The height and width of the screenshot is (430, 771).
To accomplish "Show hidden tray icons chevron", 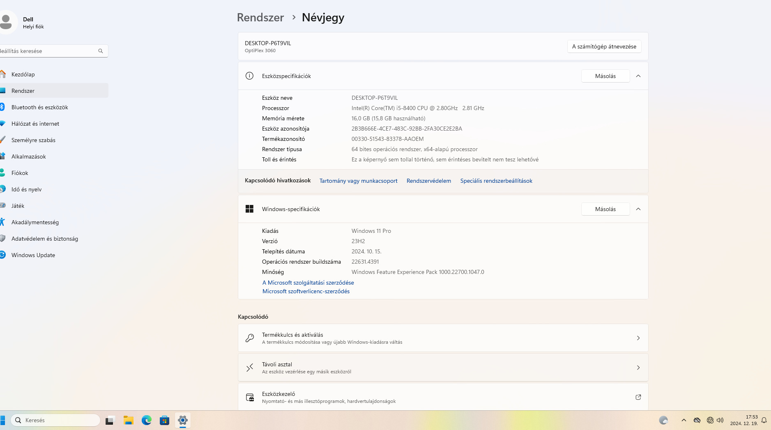I will point(684,420).
